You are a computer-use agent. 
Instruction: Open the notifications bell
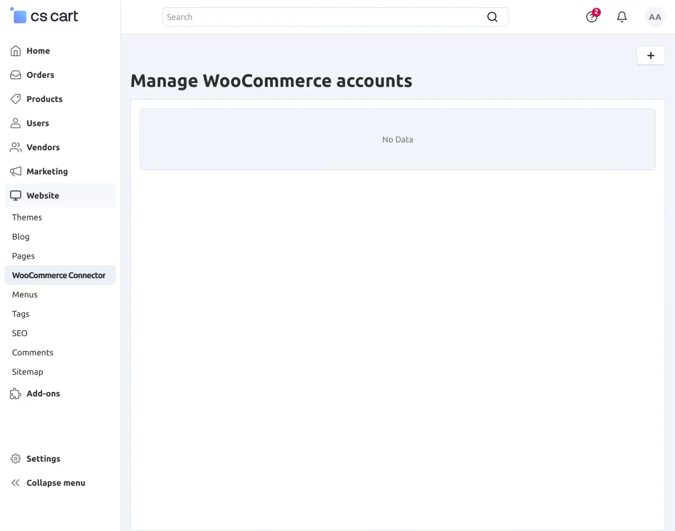pos(622,17)
